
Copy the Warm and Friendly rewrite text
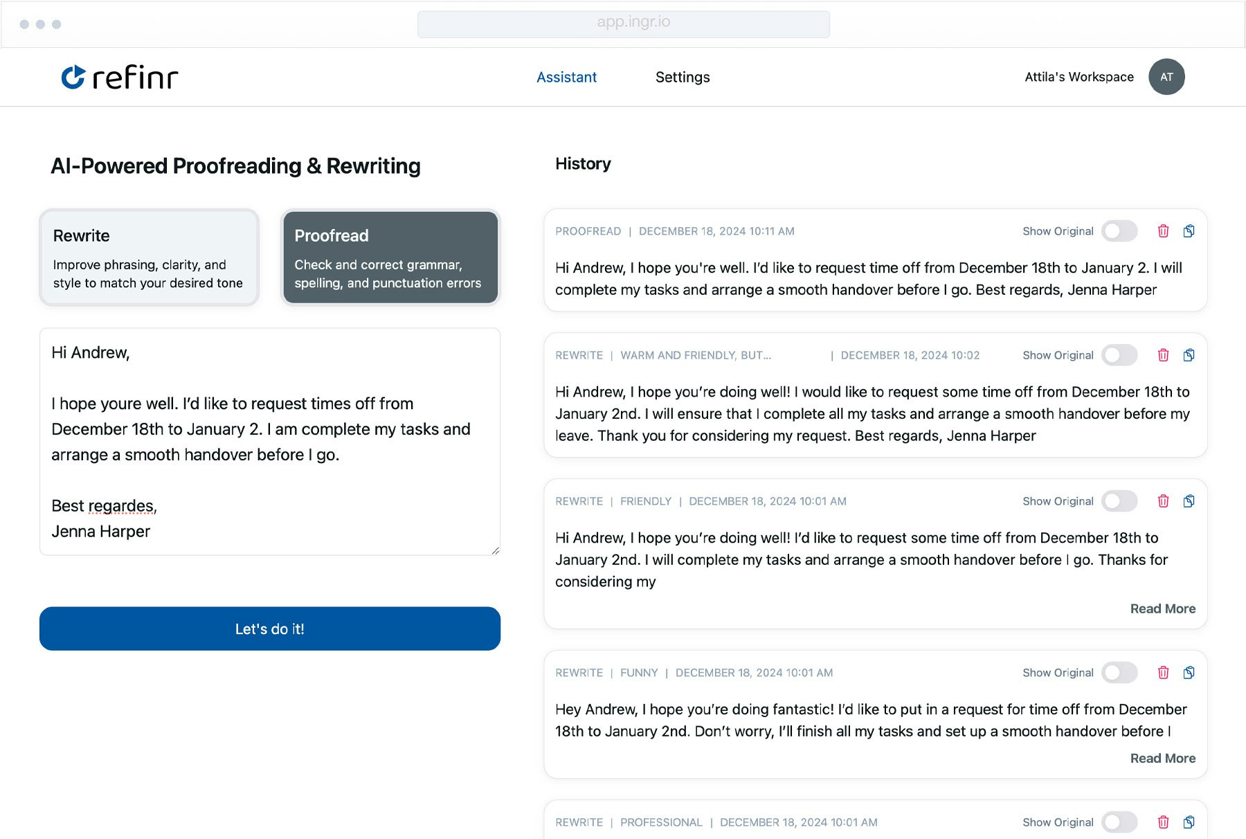pos(1189,355)
